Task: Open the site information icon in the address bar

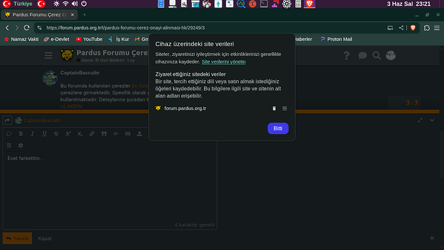Action: click(40, 28)
